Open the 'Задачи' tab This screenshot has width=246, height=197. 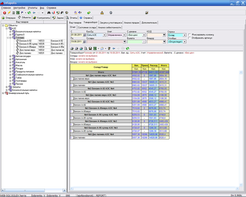coord(58,18)
